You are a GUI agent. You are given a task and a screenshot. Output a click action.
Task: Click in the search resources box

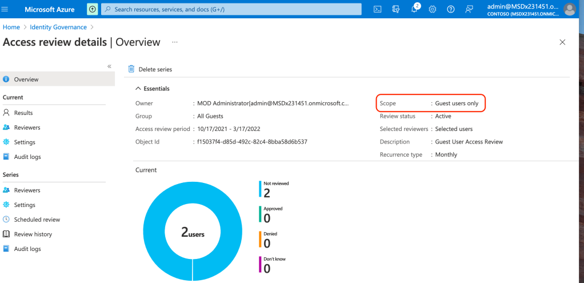pyautogui.click(x=231, y=9)
